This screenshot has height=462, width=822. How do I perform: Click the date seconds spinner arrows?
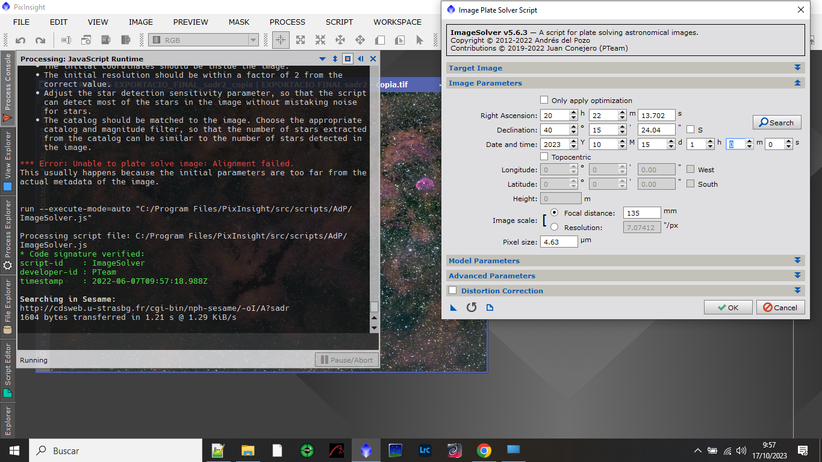coord(788,144)
